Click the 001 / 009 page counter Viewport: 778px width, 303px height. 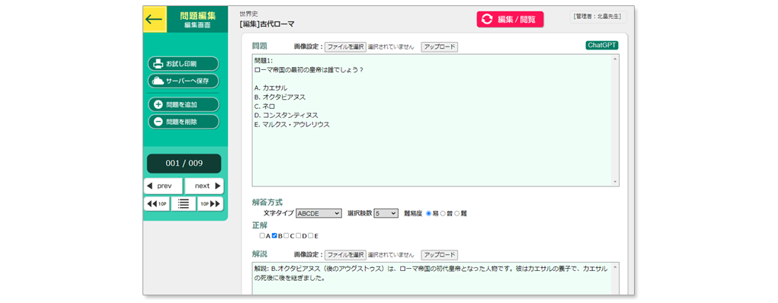tap(184, 163)
